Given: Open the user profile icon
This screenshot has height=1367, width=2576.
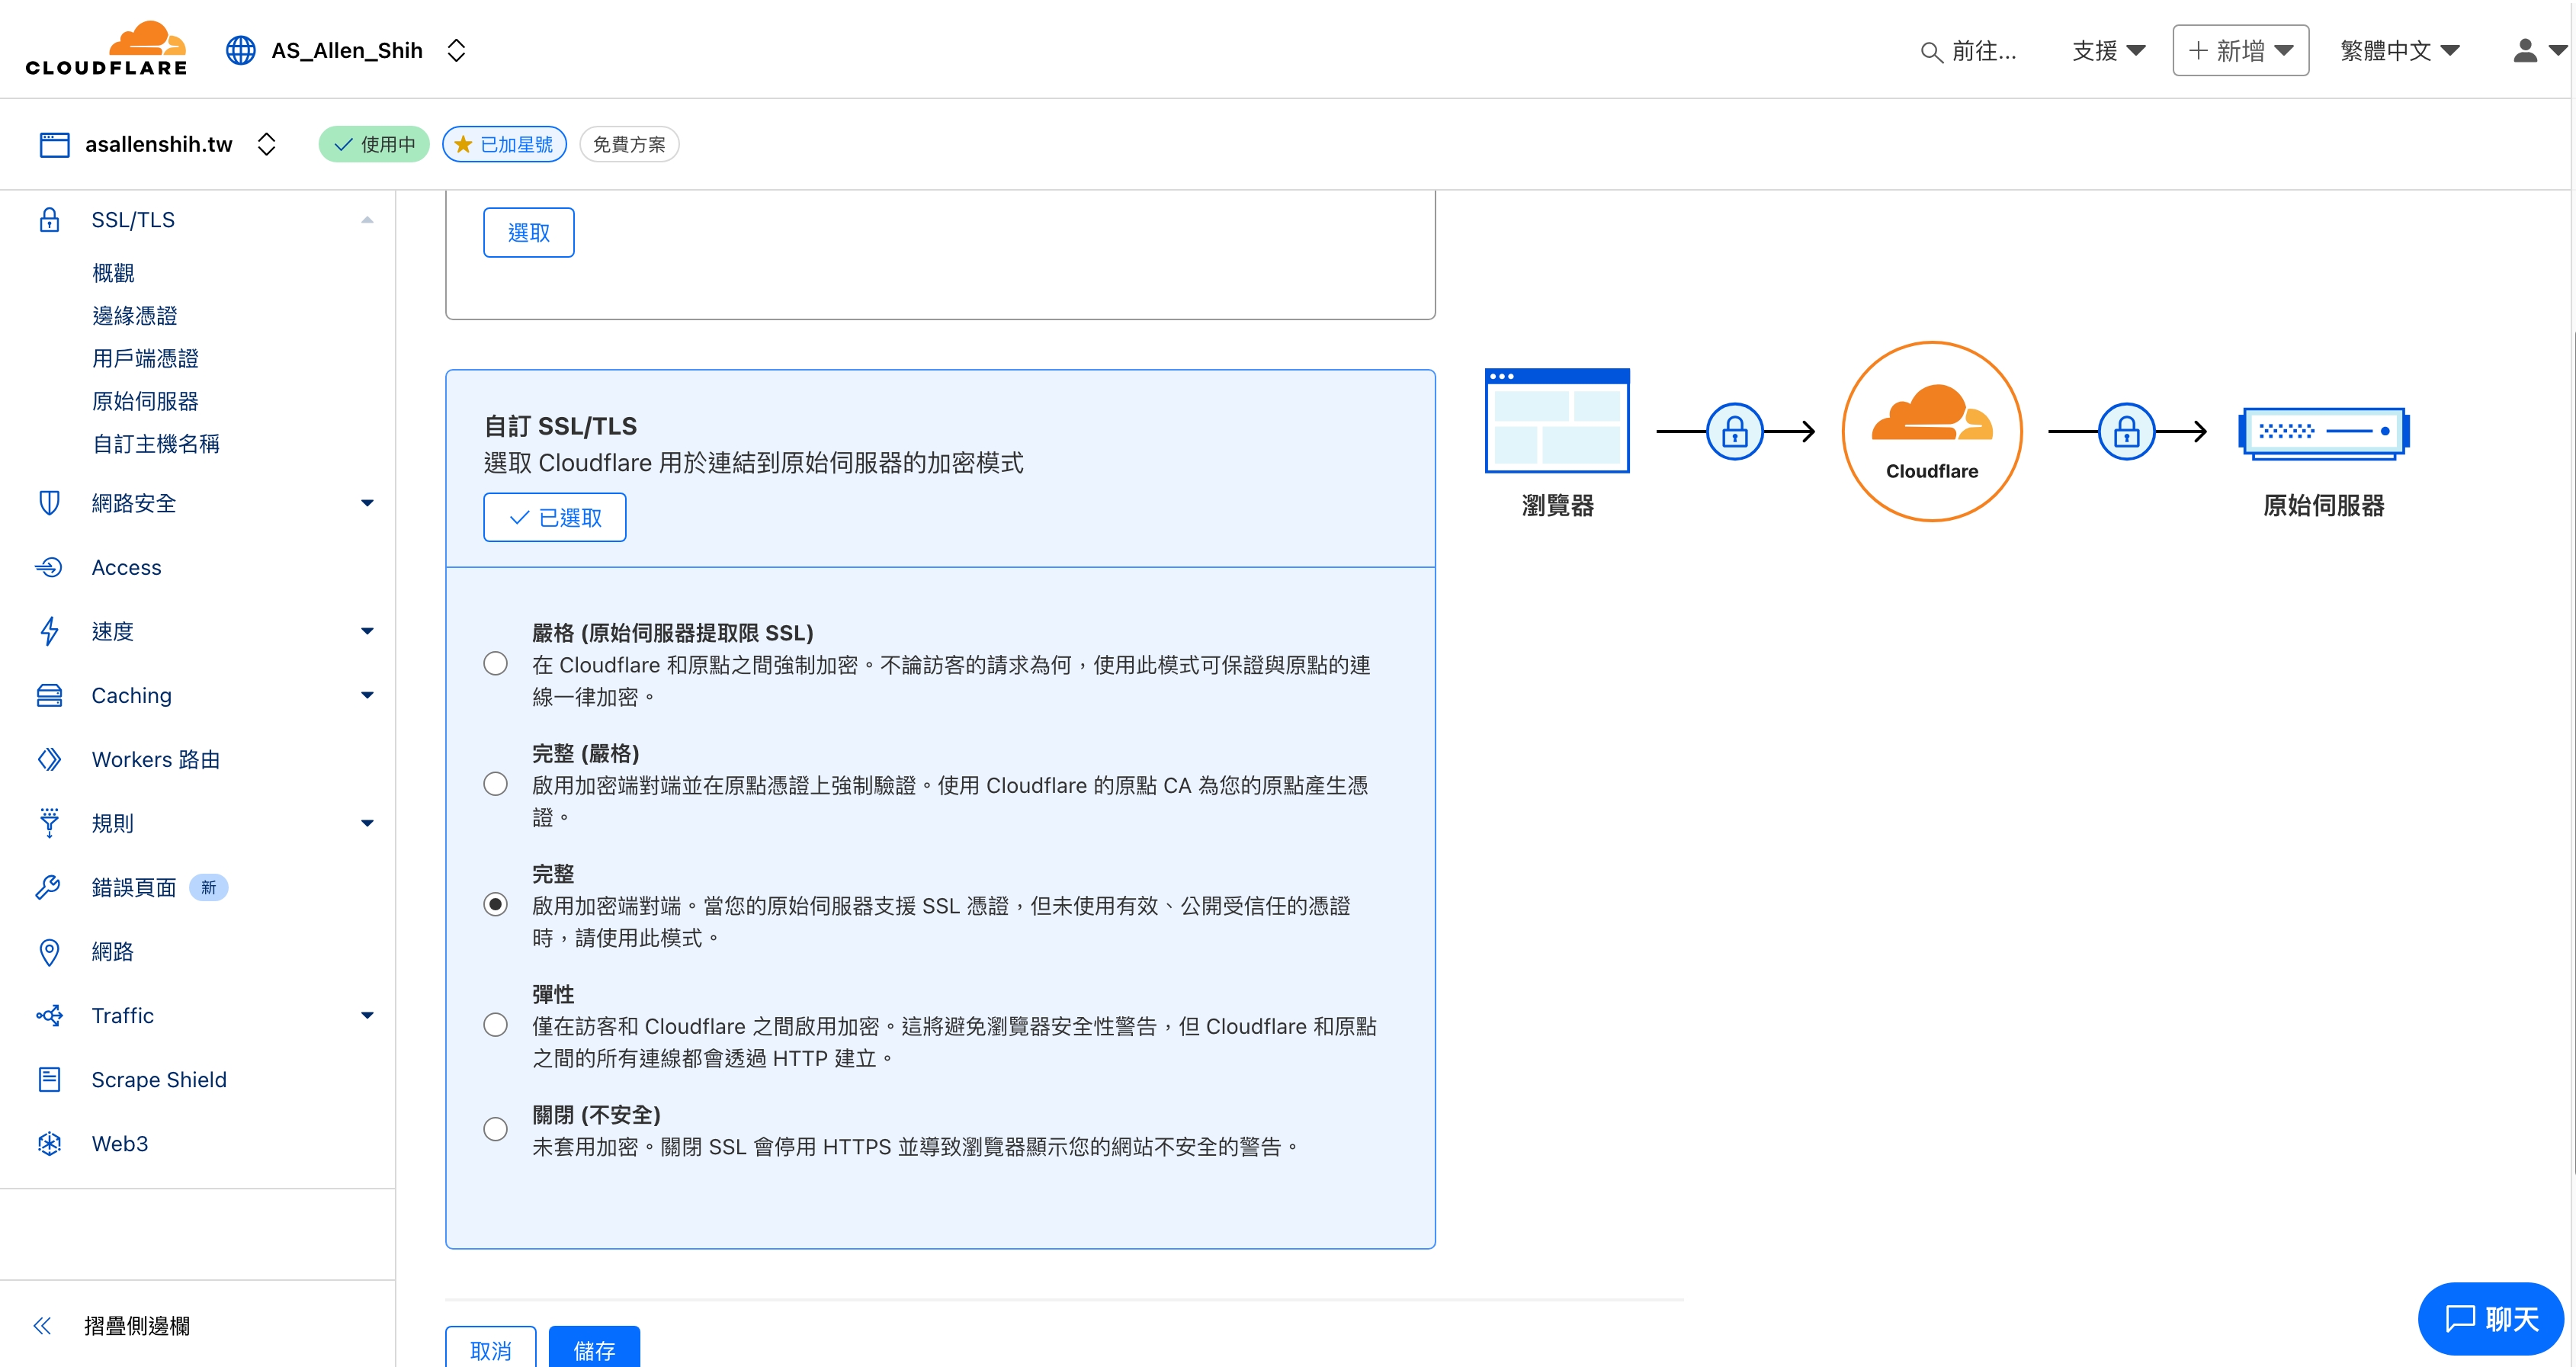Looking at the screenshot, I should (x=2525, y=50).
